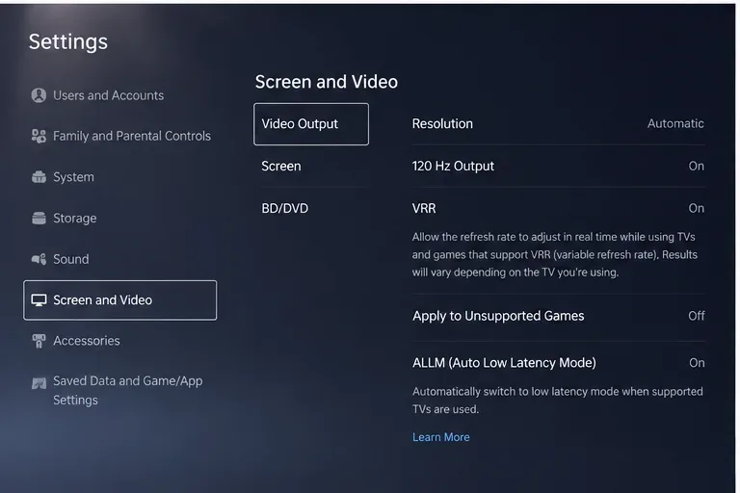Toggle ALLM Auto Low Latency Mode On value

(x=697, y=363)
